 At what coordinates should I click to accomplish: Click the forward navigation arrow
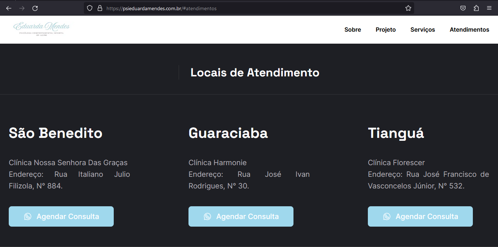pyautogui.click(x=22, y=8)
